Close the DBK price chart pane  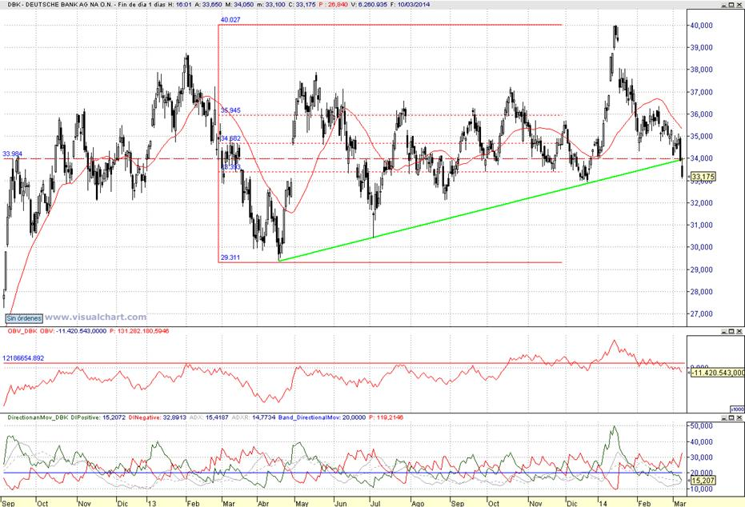(x=739, y=4)
